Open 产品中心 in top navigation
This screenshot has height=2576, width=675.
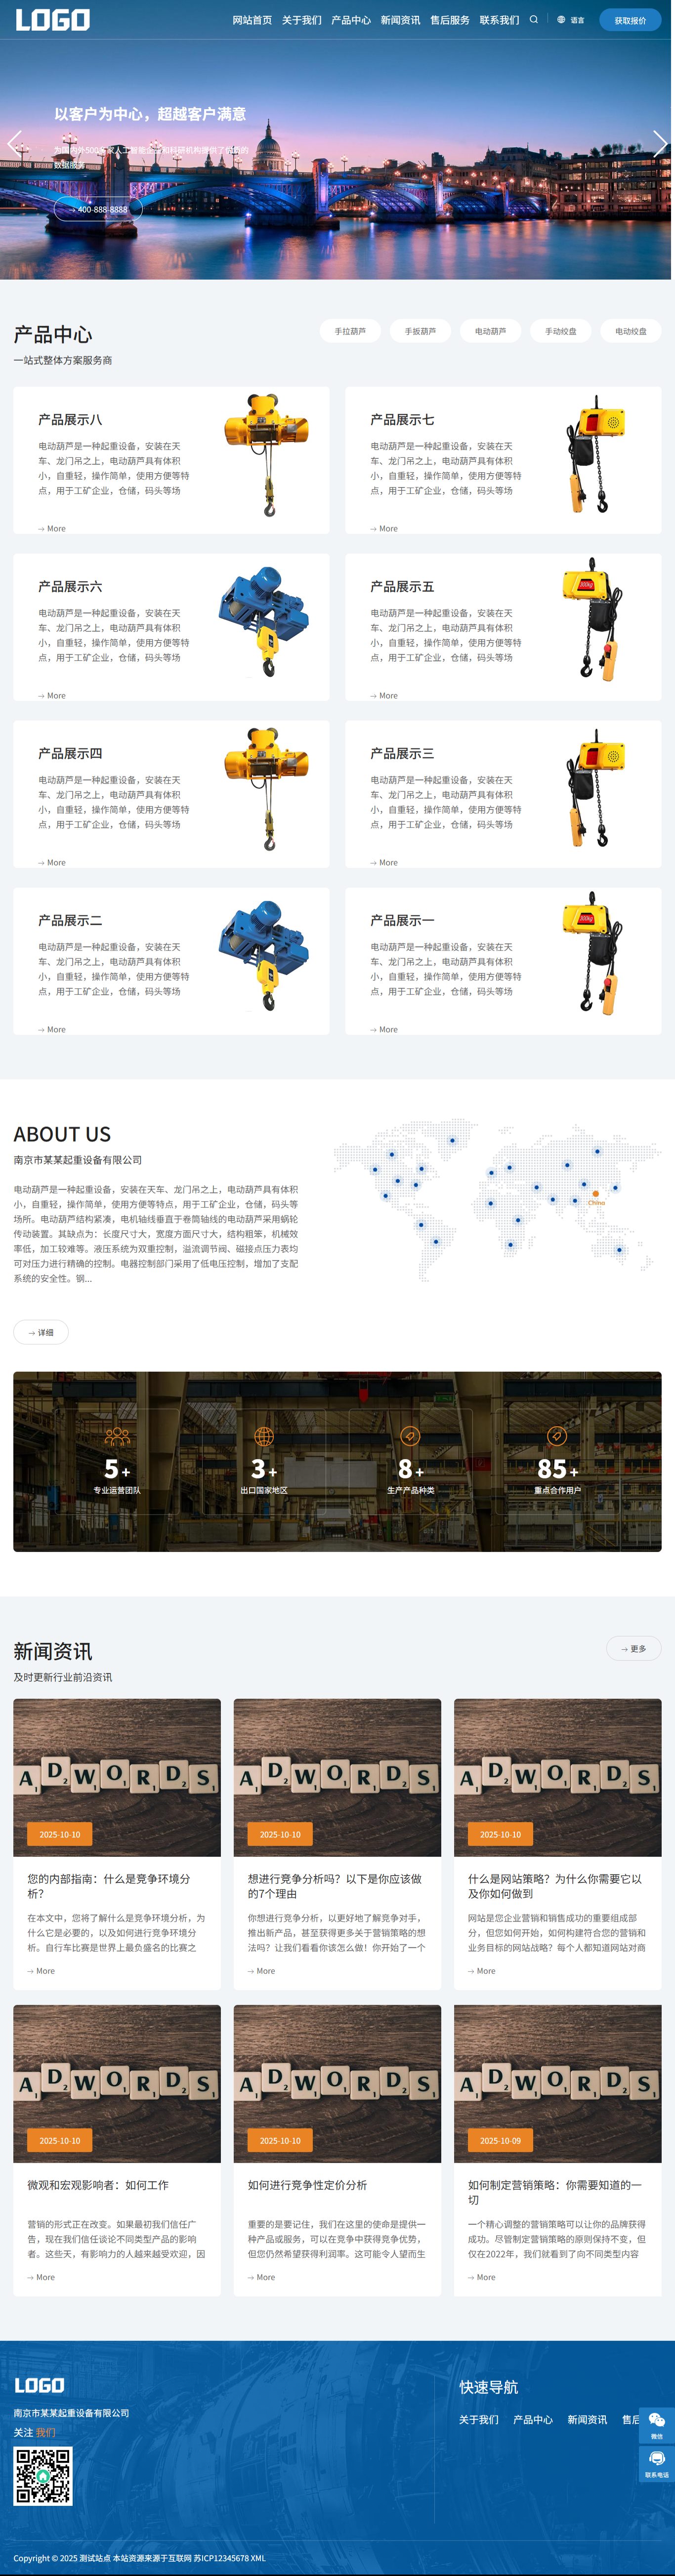coord(351,20)
